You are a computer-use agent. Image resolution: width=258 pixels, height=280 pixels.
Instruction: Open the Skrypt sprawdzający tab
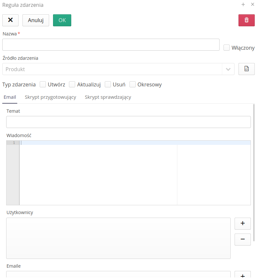click(108, 97)
